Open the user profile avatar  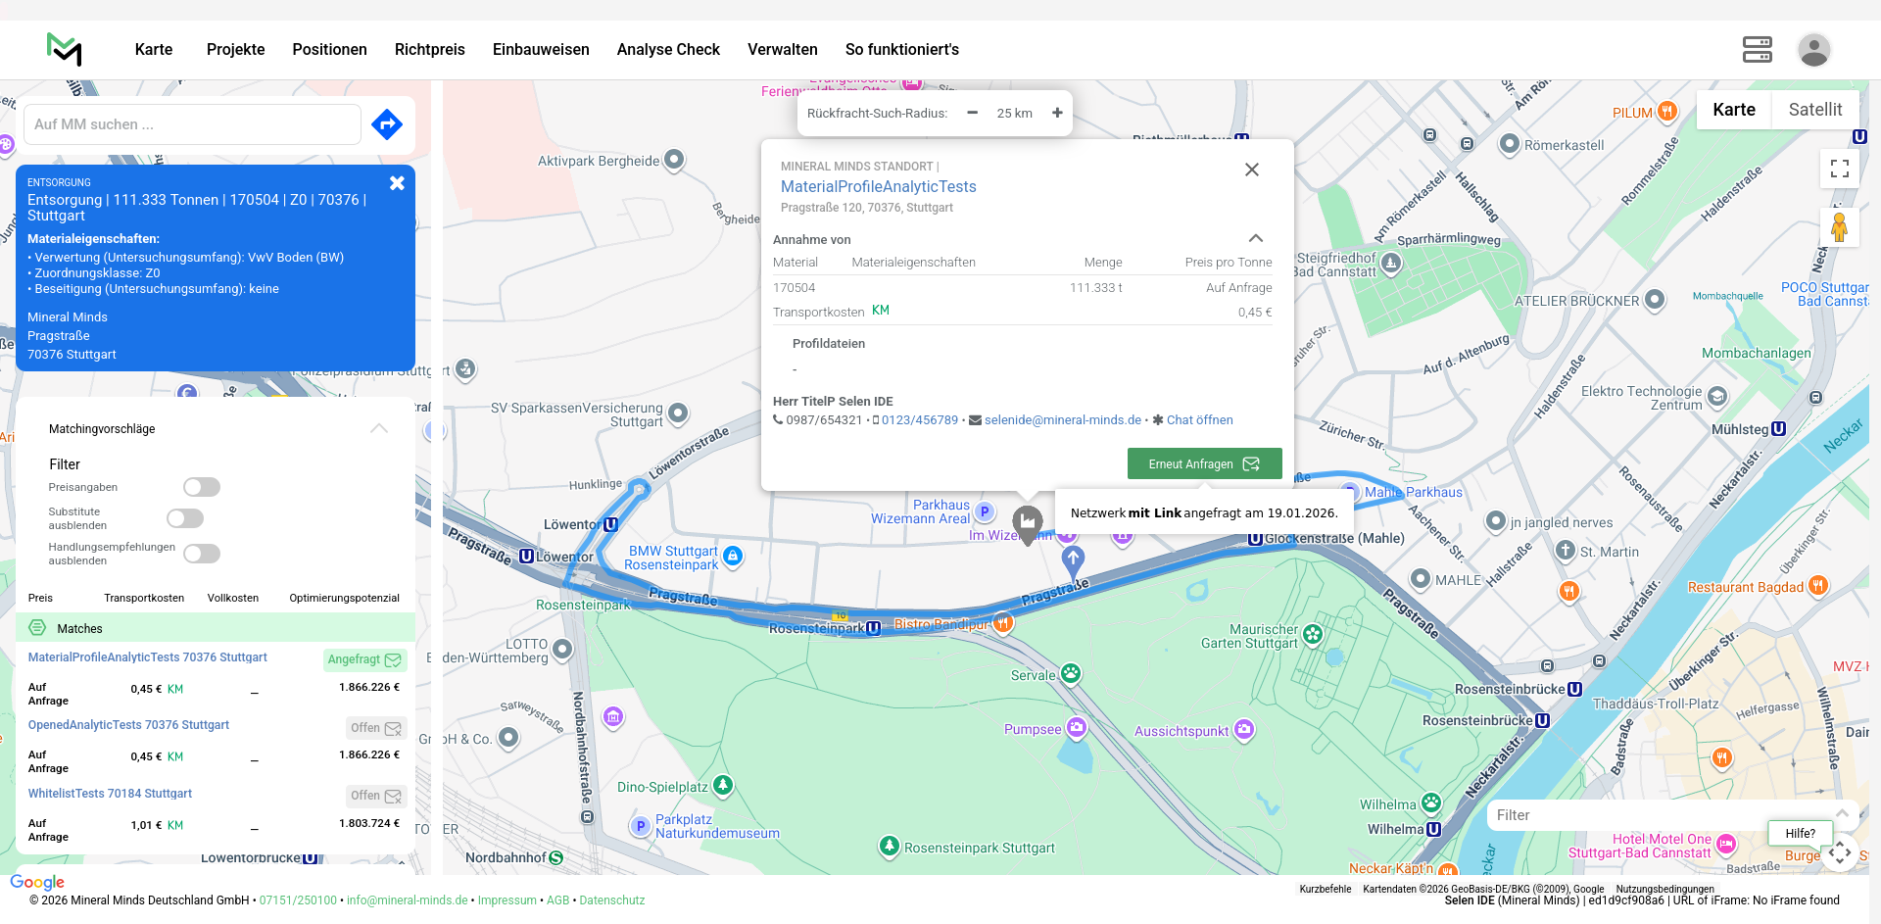1813,50
